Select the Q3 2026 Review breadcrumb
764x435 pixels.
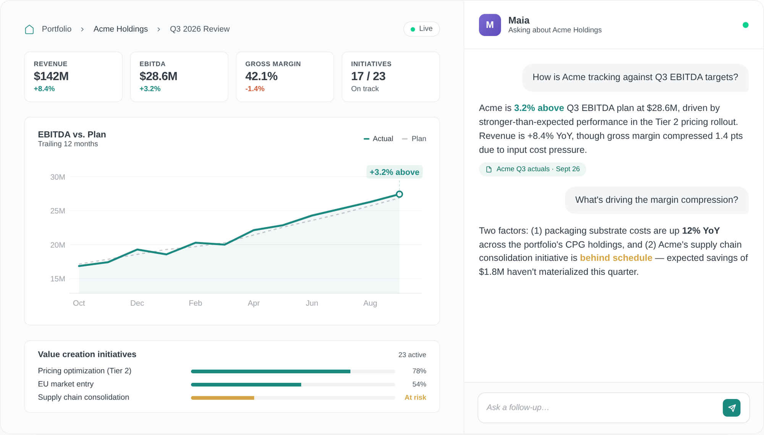pyautogui.click(x=200, y=29)
